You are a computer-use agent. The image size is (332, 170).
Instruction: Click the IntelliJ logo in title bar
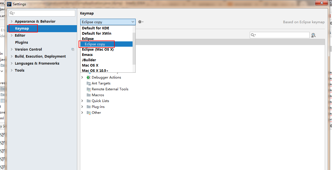(x=9, y=4)
